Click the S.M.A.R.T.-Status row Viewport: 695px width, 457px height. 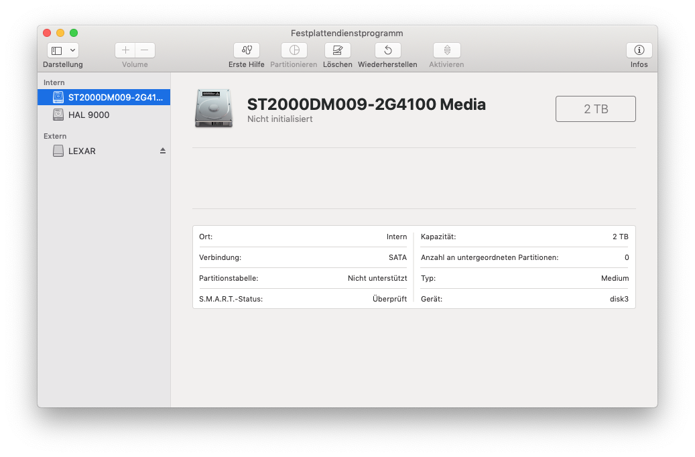302,299
